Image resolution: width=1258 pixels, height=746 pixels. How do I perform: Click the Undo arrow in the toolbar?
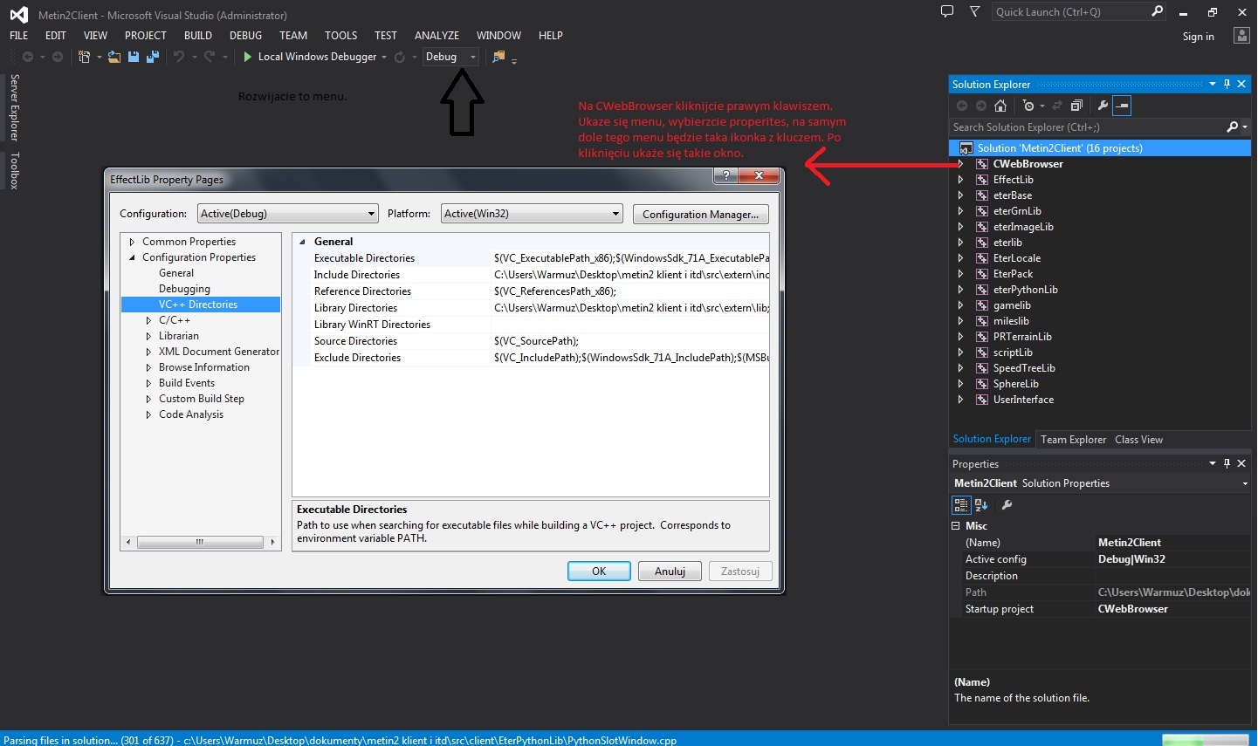(179, 57)
